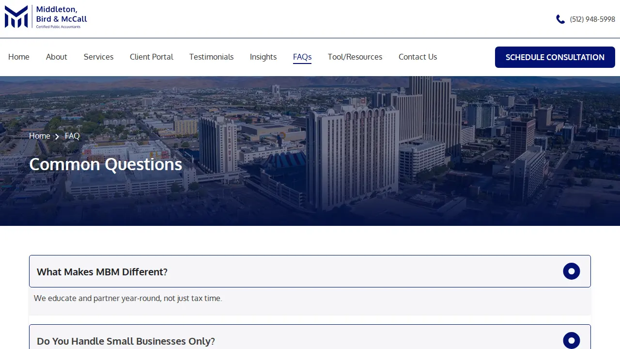Image resolution: width=620 pixels, height=349 pixels.
Task: Go to the About page
Action: click(x=57, y=57)
